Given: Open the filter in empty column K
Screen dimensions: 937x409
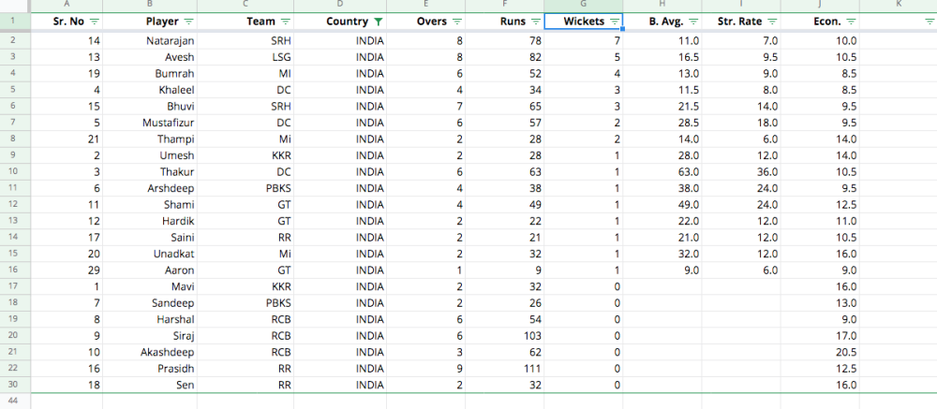Looking at the screenshot, I should [930, 22].
